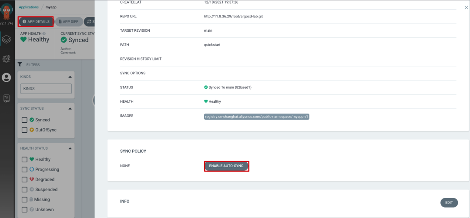The width and height of the screenshot is (470, 218).
Task: Edit the Info section
Action: [449, 202]
